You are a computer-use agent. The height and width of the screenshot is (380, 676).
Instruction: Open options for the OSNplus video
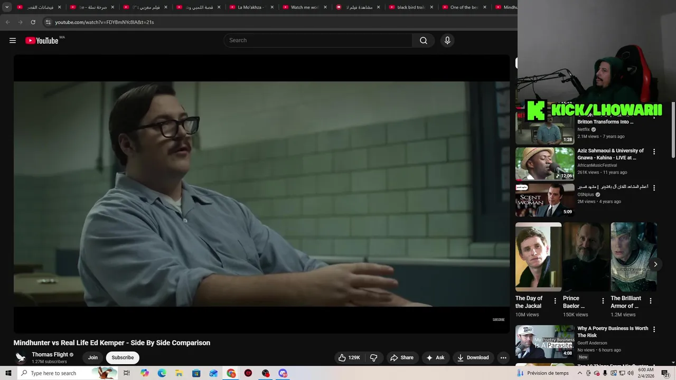pos(654,188)
